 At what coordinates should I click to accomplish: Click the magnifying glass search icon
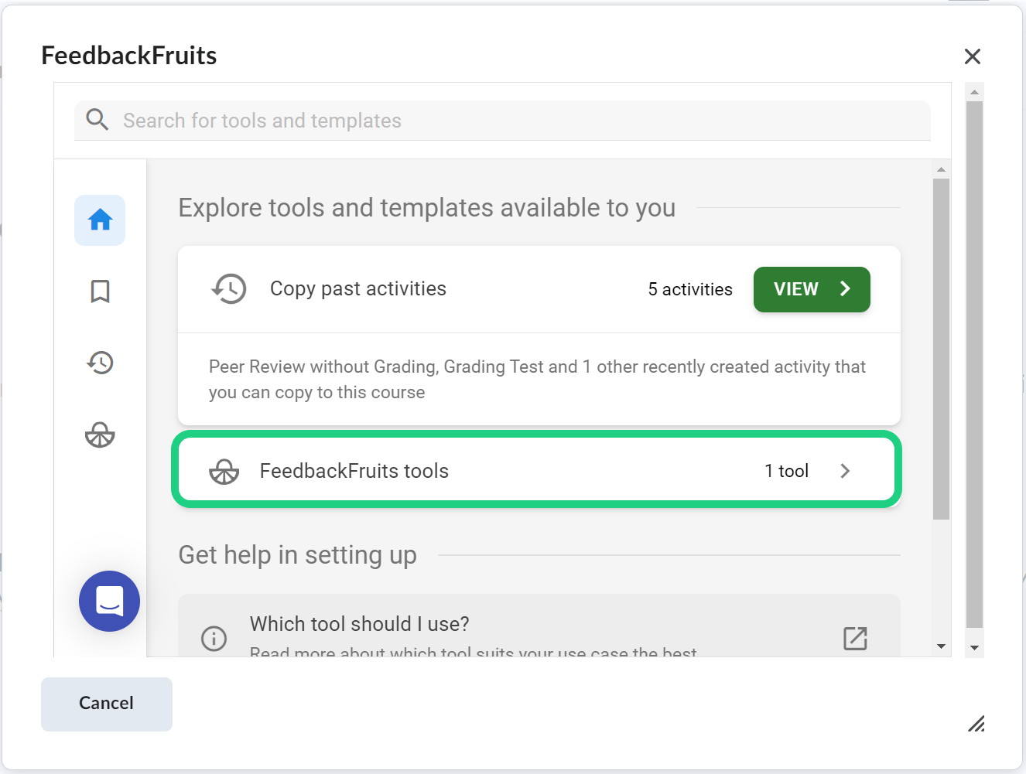coord(97,120)
